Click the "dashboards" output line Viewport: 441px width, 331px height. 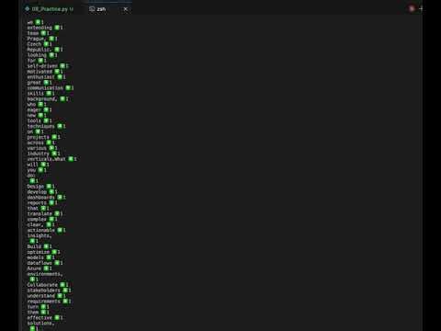click(x=46, y=198)
